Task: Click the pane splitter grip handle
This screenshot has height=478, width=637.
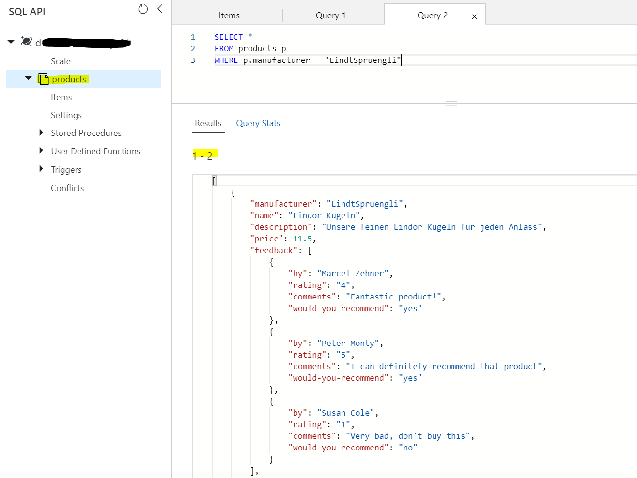Action: coord(451,103)
